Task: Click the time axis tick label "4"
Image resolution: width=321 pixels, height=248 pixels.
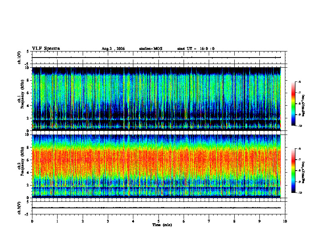Action: click(133, 221)
